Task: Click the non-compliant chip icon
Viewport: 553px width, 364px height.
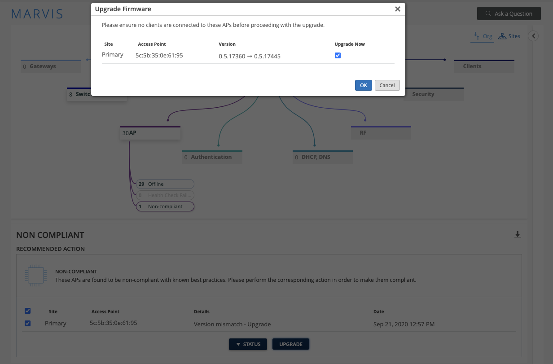Action: click(35, 275)
